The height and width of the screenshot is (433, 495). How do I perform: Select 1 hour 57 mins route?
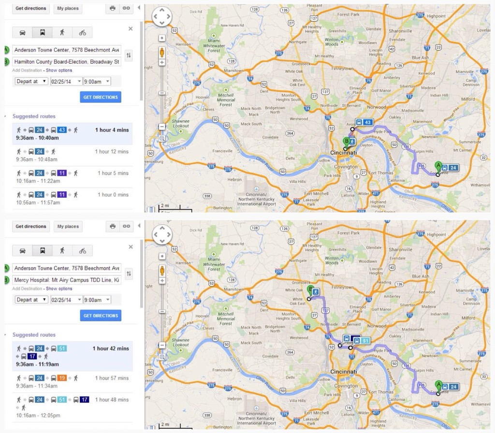pyautogui.click(x=73, y=382)
